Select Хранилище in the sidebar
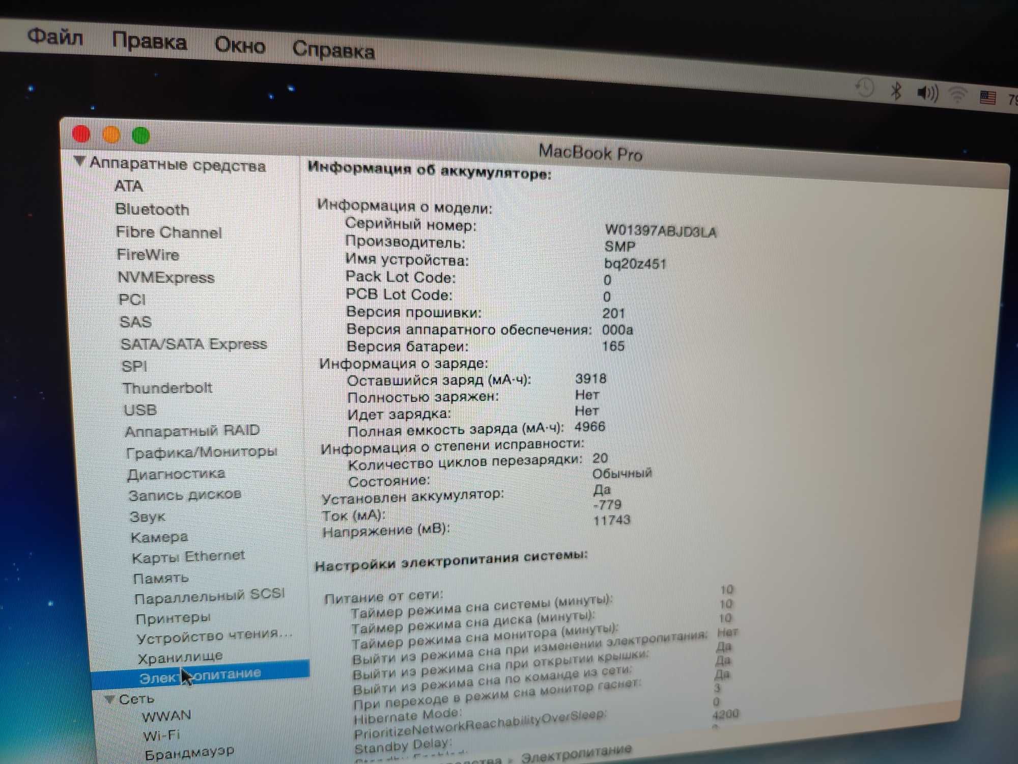Screen dimensions: 1018x764 (x=180, y=657)
